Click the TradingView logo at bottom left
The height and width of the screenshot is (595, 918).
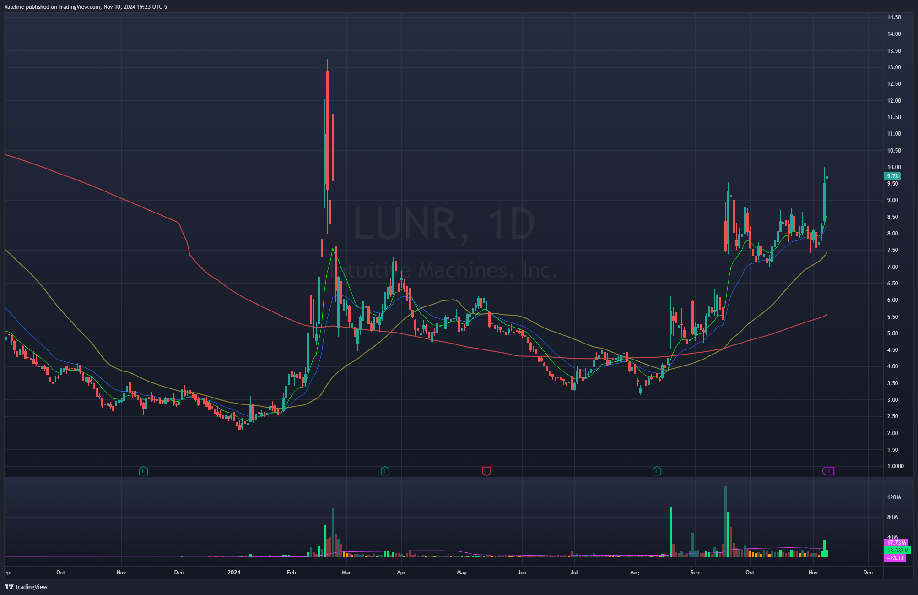pyautogui.click(x=26, y=587)
